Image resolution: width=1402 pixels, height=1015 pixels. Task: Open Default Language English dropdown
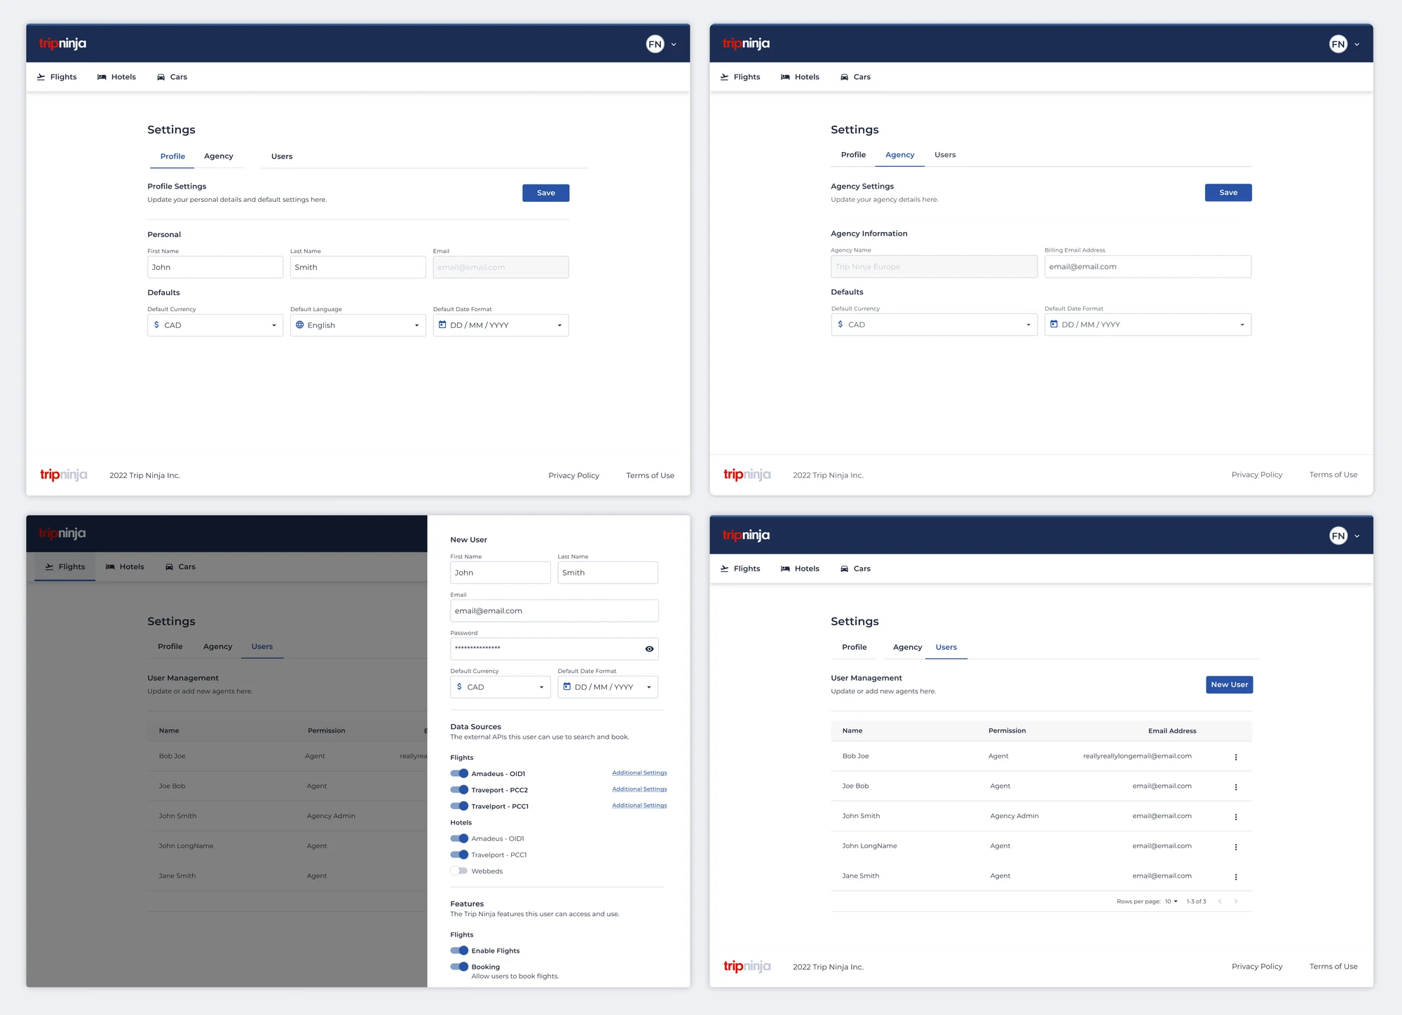coord(358,325)
